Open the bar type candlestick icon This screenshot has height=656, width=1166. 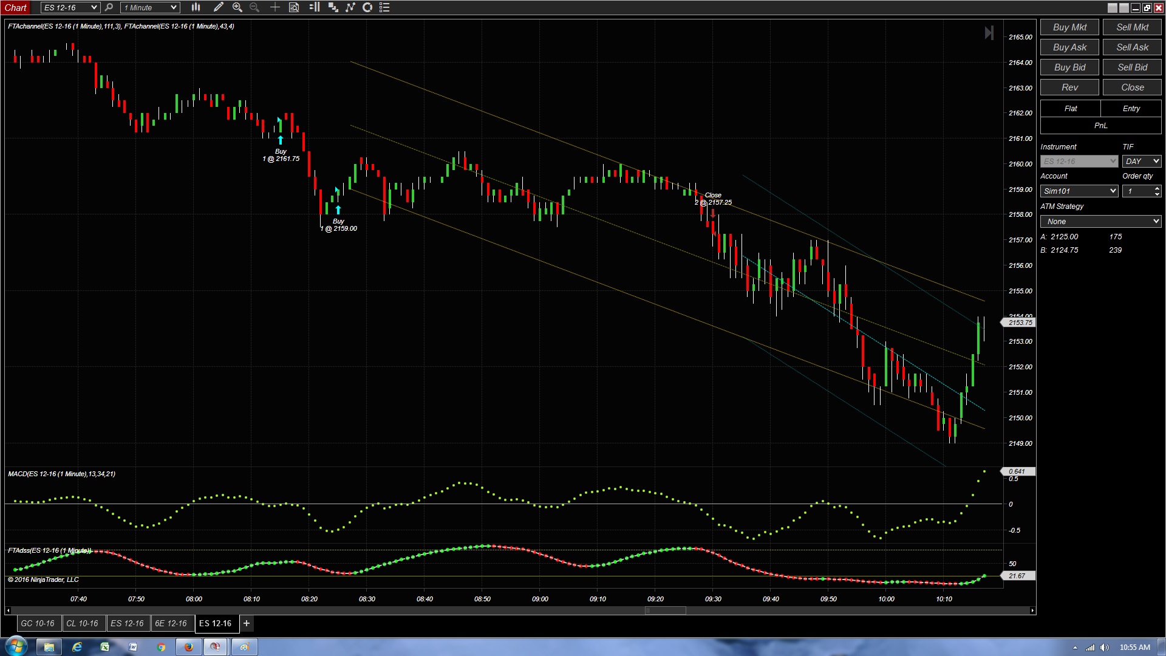pyautogui.click(x=196, y=7)
